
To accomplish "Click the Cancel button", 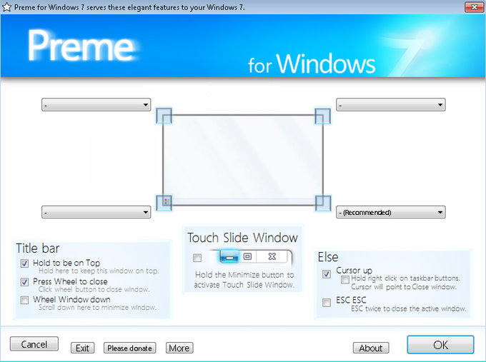I will click(34, 344).
